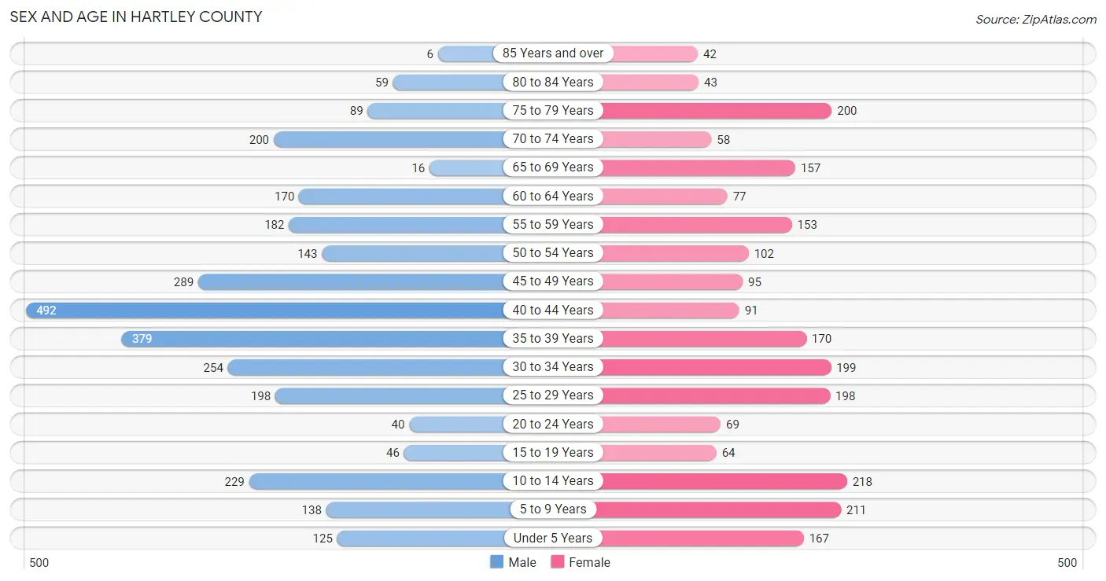Click the 20 to 24 Years label

553,424
